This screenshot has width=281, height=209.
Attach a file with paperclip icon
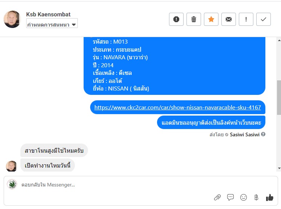[217, 197]
